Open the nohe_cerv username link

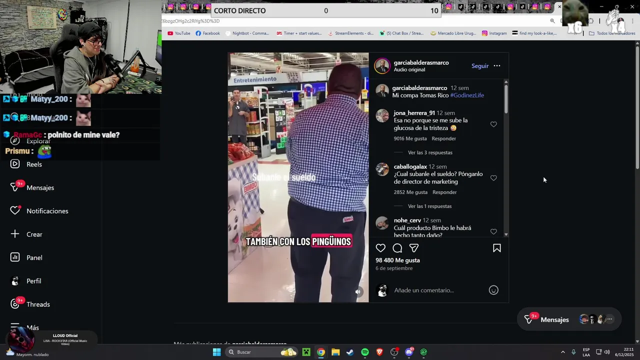[407, 220]
